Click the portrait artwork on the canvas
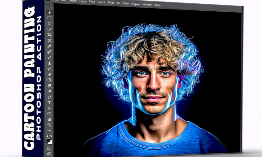Screen dimensions: 262x157 [x=153, y=88]
